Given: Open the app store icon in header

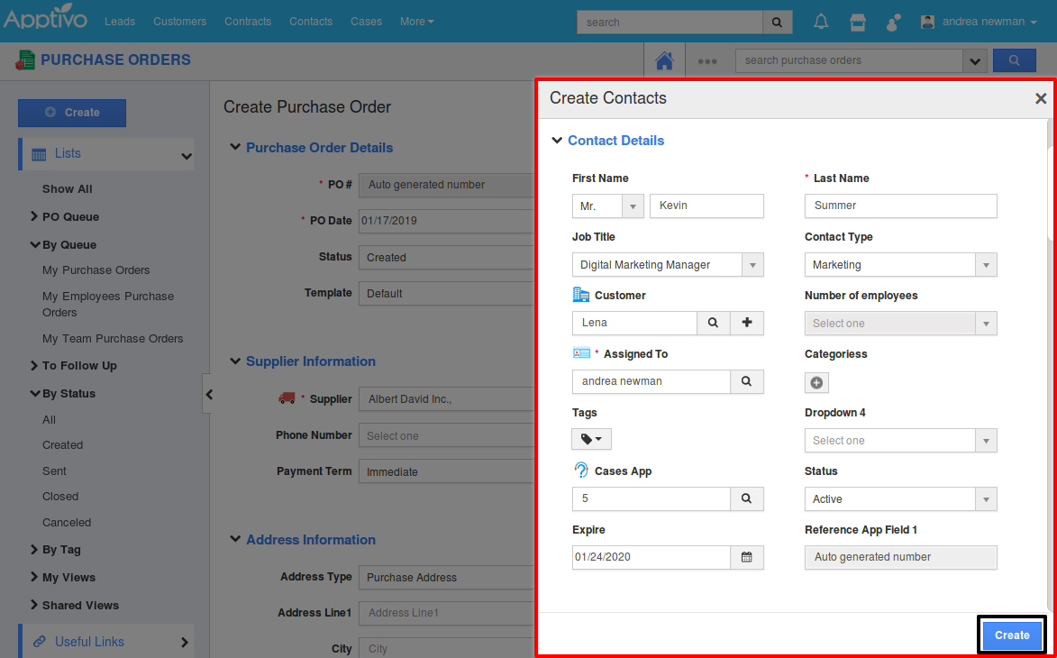Looking at the screenshot, I should [858, 22].
